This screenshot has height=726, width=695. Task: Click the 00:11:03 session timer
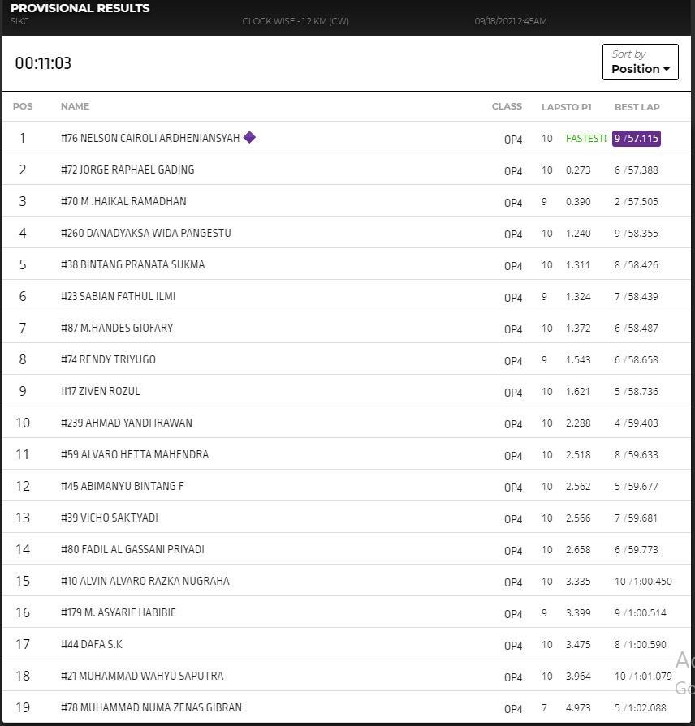click(x=43, y=63)
